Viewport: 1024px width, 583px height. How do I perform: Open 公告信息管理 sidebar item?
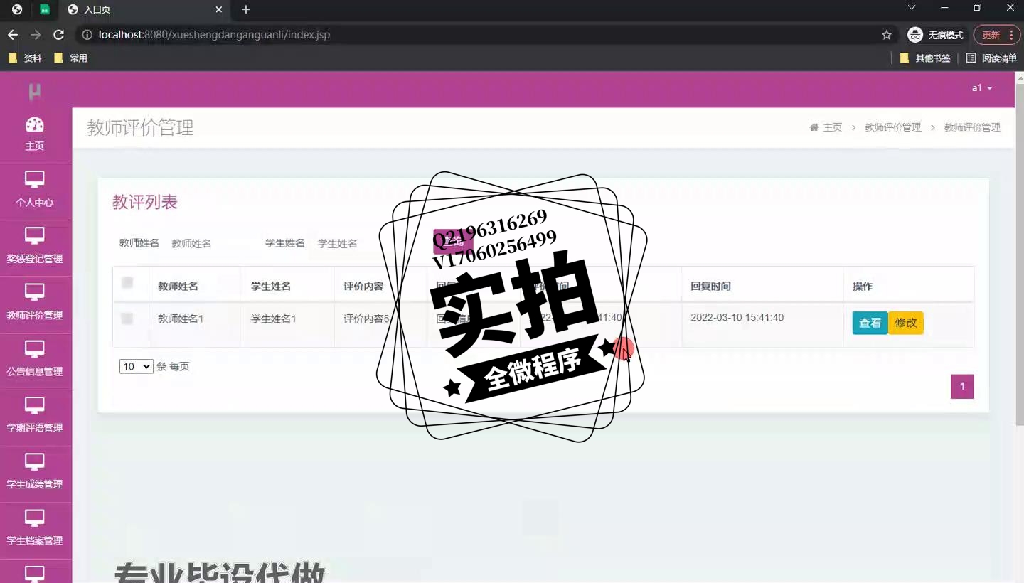(x=35, y=360)
